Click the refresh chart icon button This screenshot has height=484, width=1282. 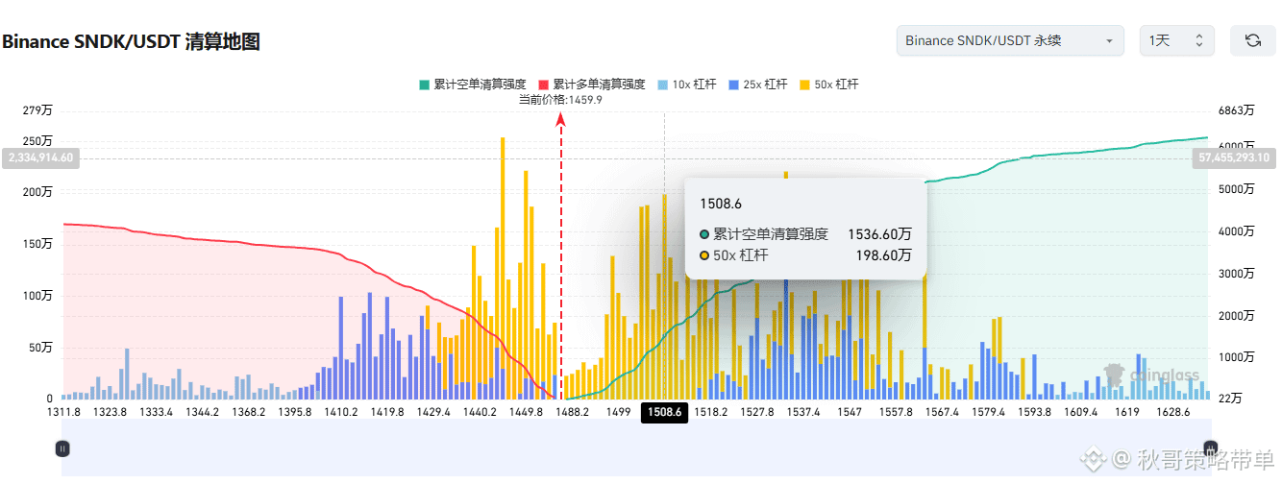pos(1252,40)
